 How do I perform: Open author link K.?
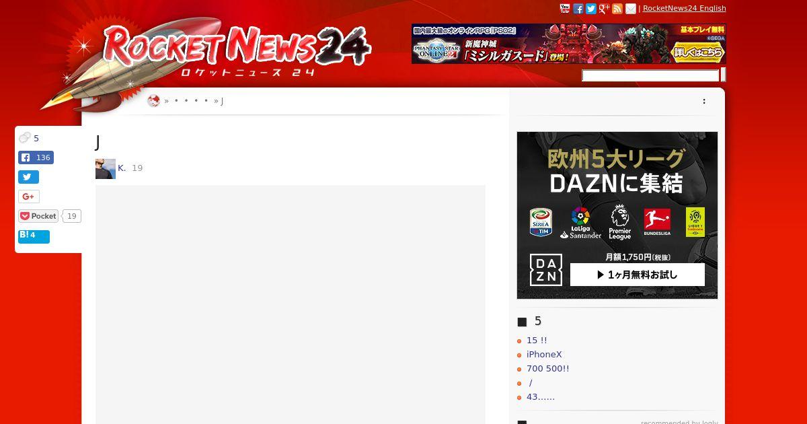point(122,168)
